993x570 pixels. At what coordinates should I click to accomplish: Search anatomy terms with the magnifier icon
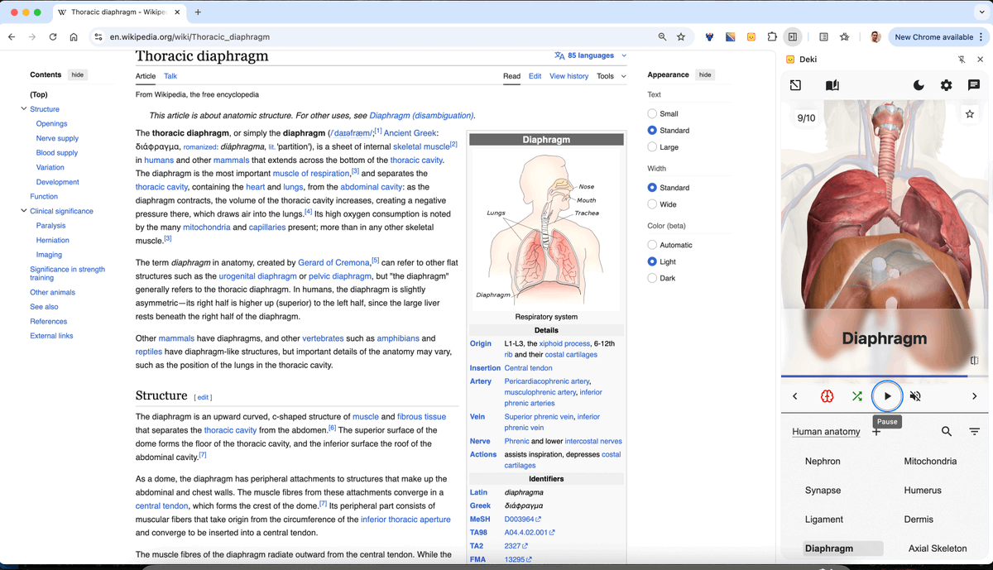click(947, 431)
